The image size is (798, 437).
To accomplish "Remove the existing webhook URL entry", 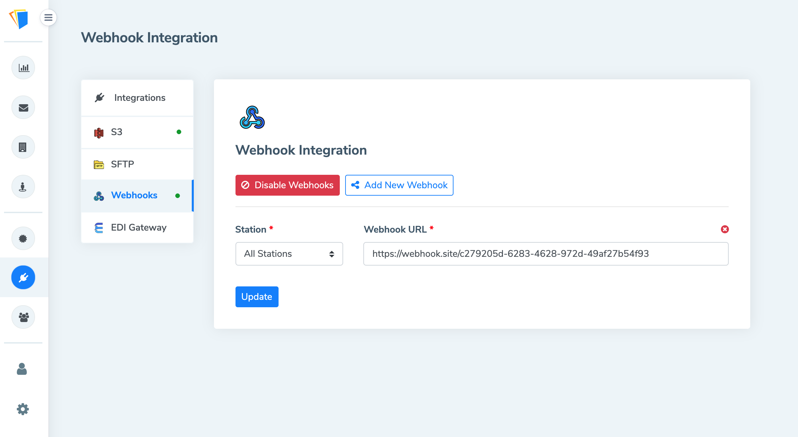I will [x=725, y=229].
